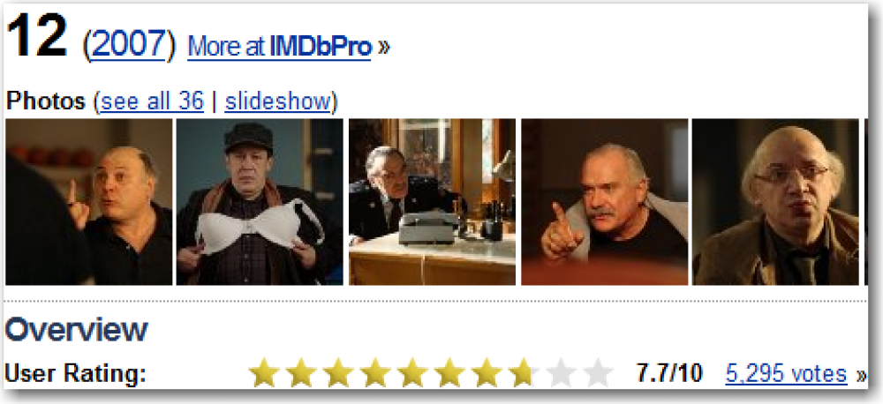Rate with the second yellow star
Image resolution: width=883 pixels, height=404 pixels.
click(x=300, y=372)
